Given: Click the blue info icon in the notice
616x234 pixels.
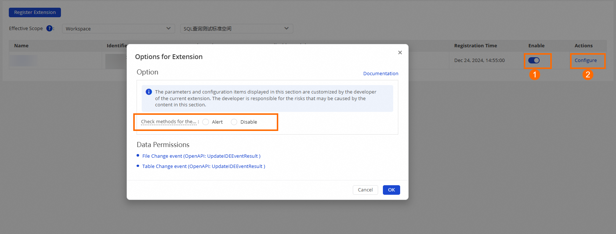Looking at the screenshot, I should (x=149, y=92).
